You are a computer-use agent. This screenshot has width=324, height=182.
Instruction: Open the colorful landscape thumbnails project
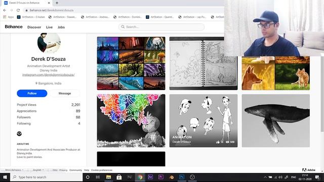click(131, 63)
